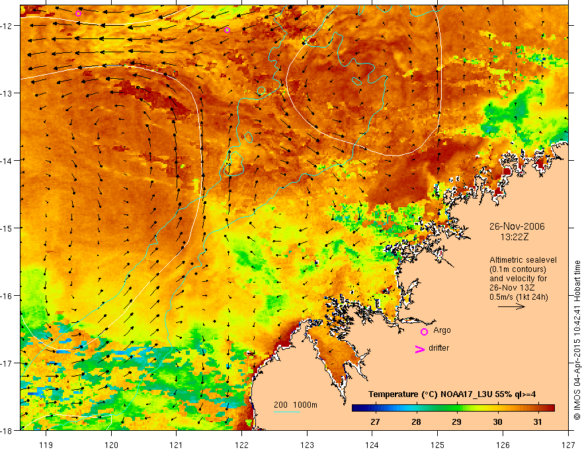Click the longitude axis label 127

pyautogui.click(x=568, y=445)
